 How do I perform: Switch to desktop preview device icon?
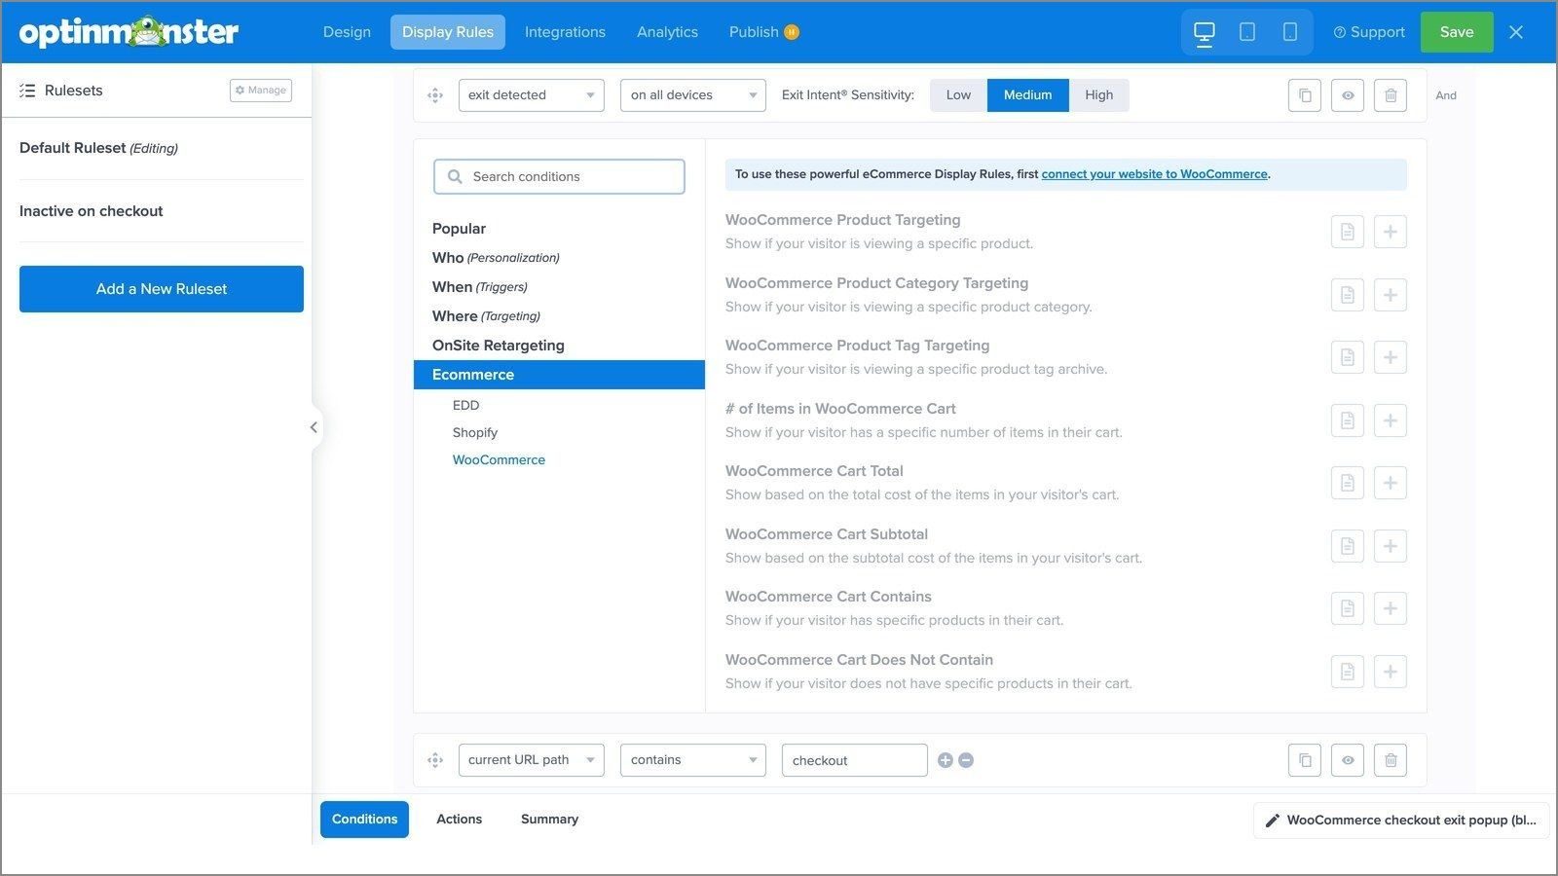[x=1205, y=32]
